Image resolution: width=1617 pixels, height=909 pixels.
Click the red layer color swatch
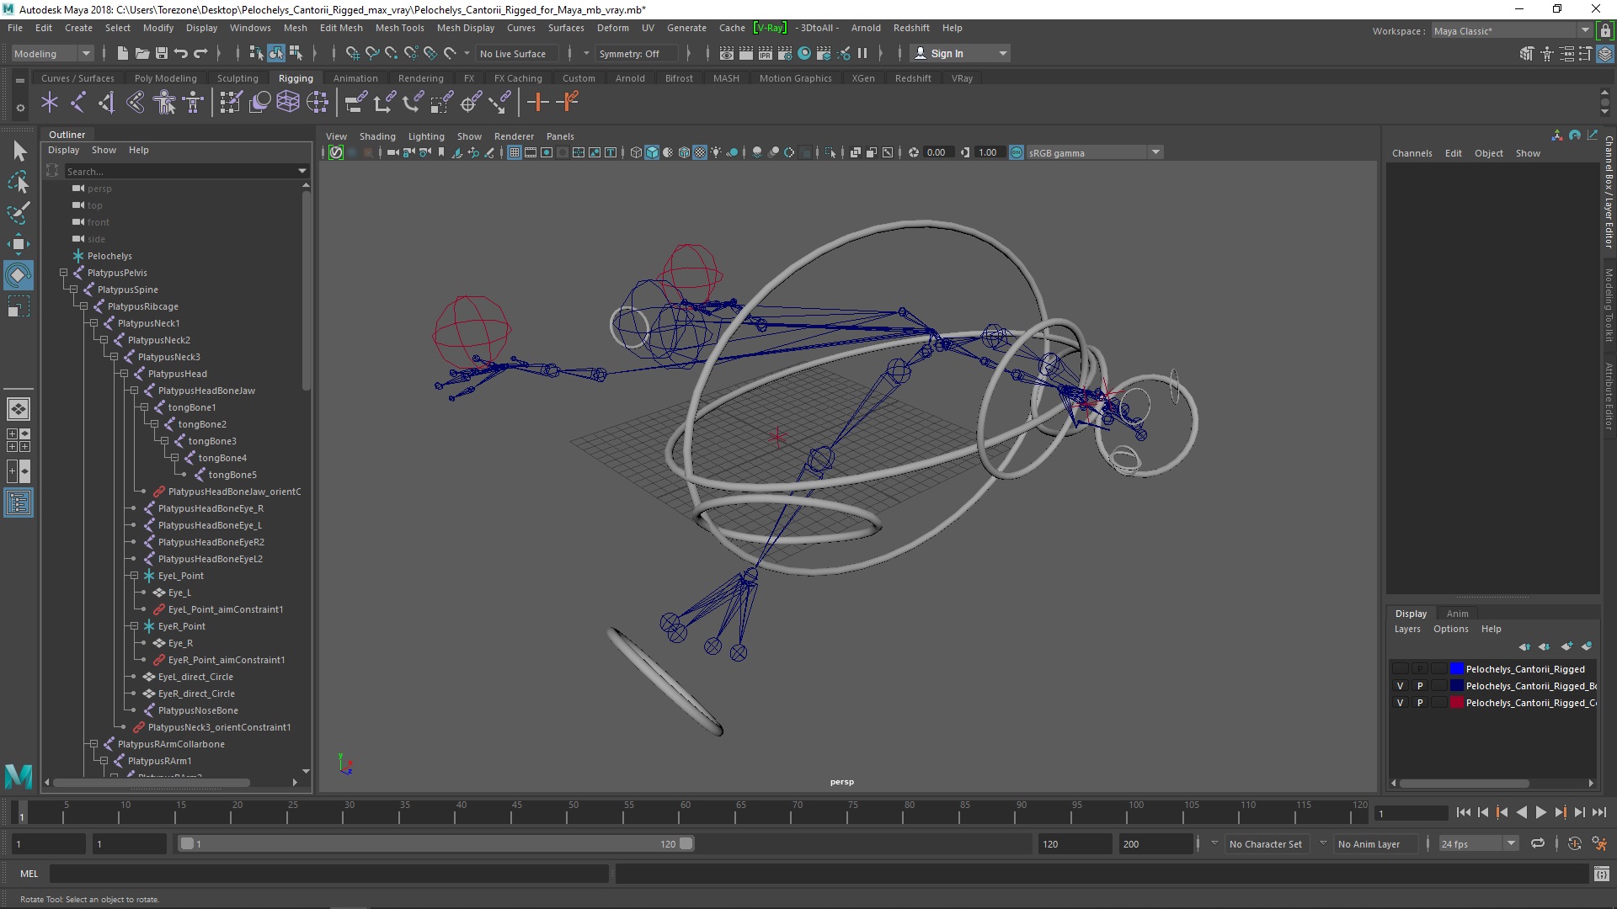[1456, 703]
